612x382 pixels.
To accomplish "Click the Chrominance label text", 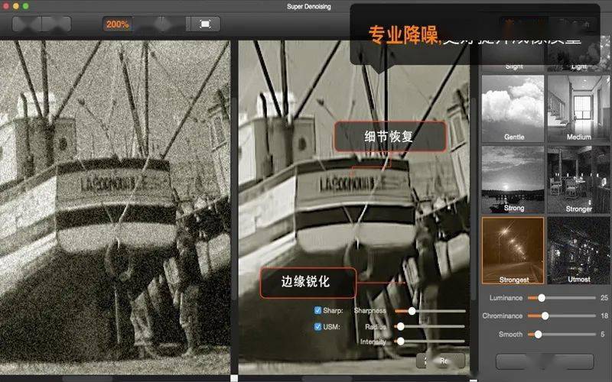I will [x=503, y=316].
